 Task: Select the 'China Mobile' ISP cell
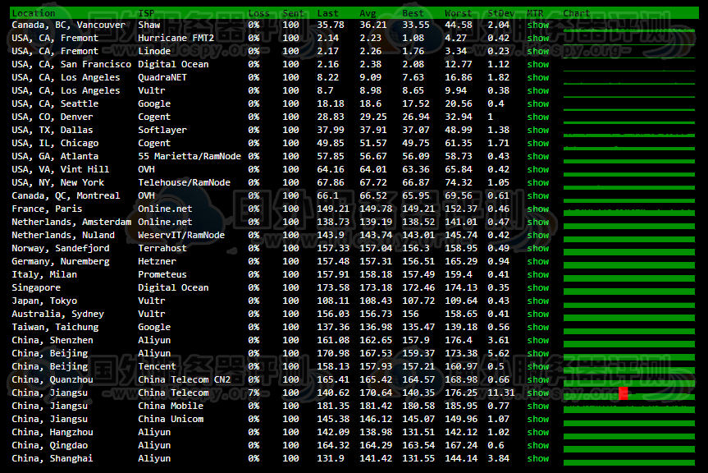click(171, 405)
